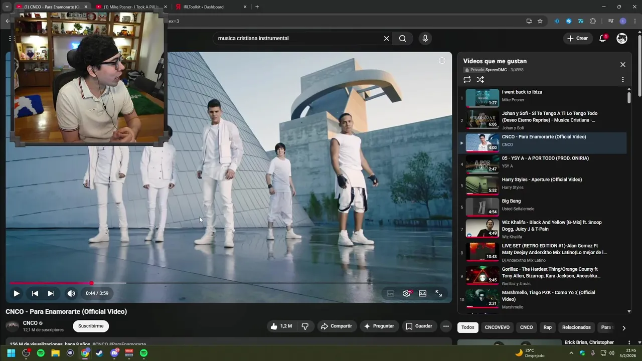Switch to Mike Posner browser tab

(x=131, y=7)
